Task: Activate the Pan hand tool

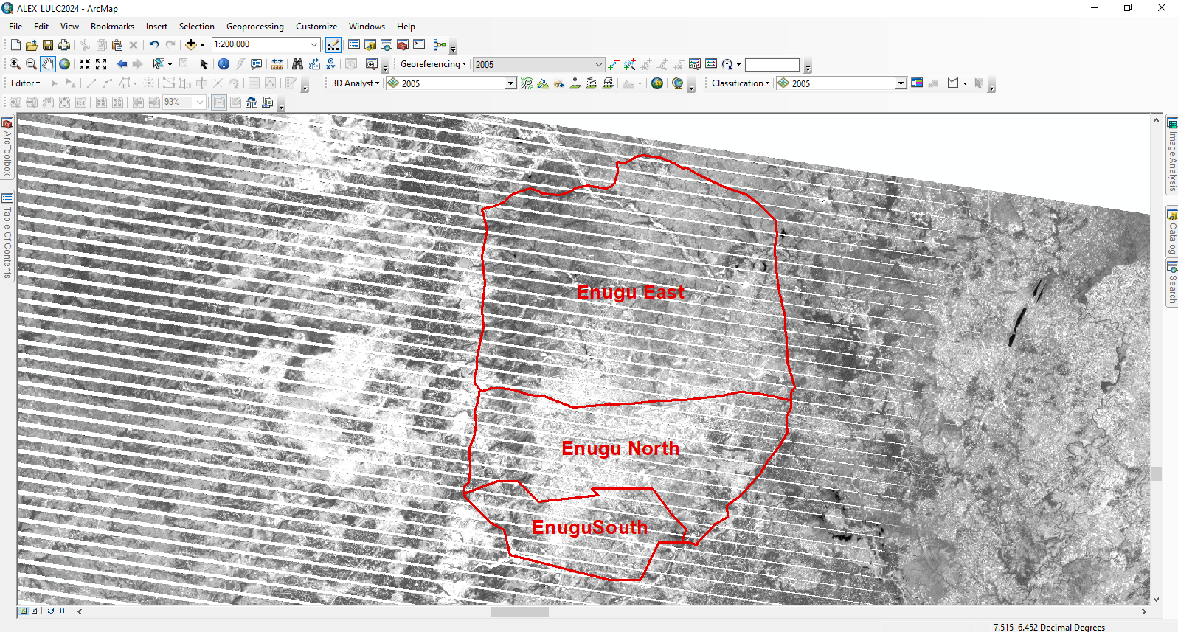Action: [48, 64]
